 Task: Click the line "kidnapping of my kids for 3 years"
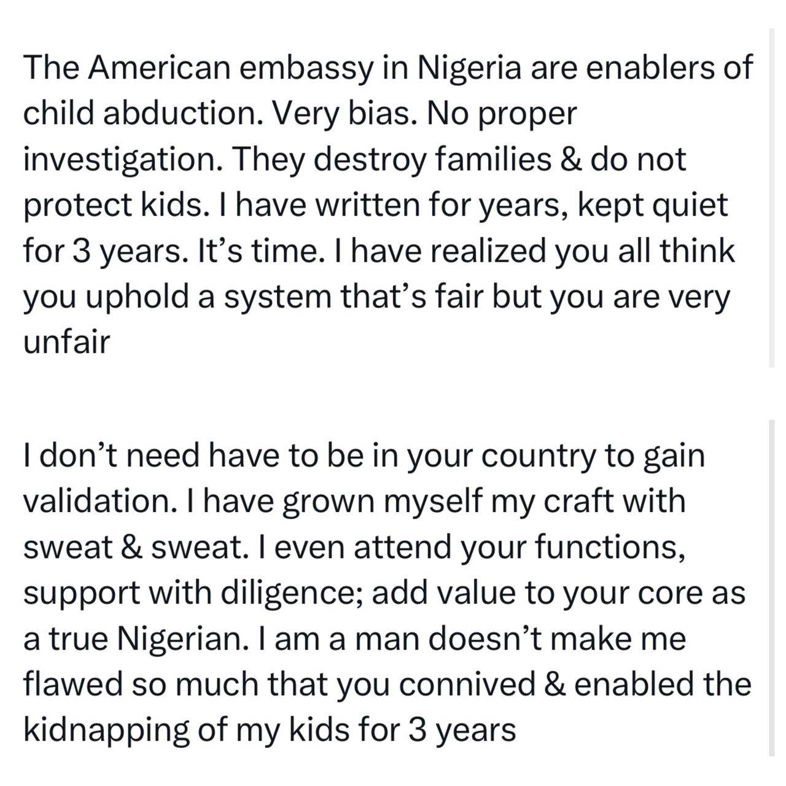pos(269,730)
